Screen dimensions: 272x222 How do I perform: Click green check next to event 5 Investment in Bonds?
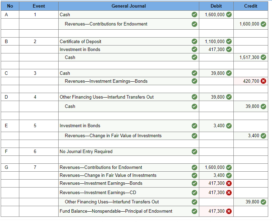click(194, 126)
